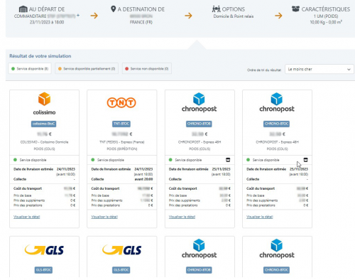Screen dimensions: 355x280
Task: Click the Ordre de tri du résultat label
Action: tap(264, 70)
